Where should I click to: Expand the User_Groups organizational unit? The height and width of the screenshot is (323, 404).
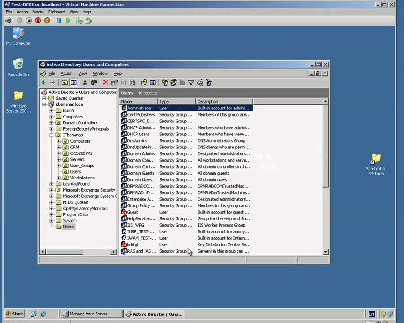coord(59,166)
